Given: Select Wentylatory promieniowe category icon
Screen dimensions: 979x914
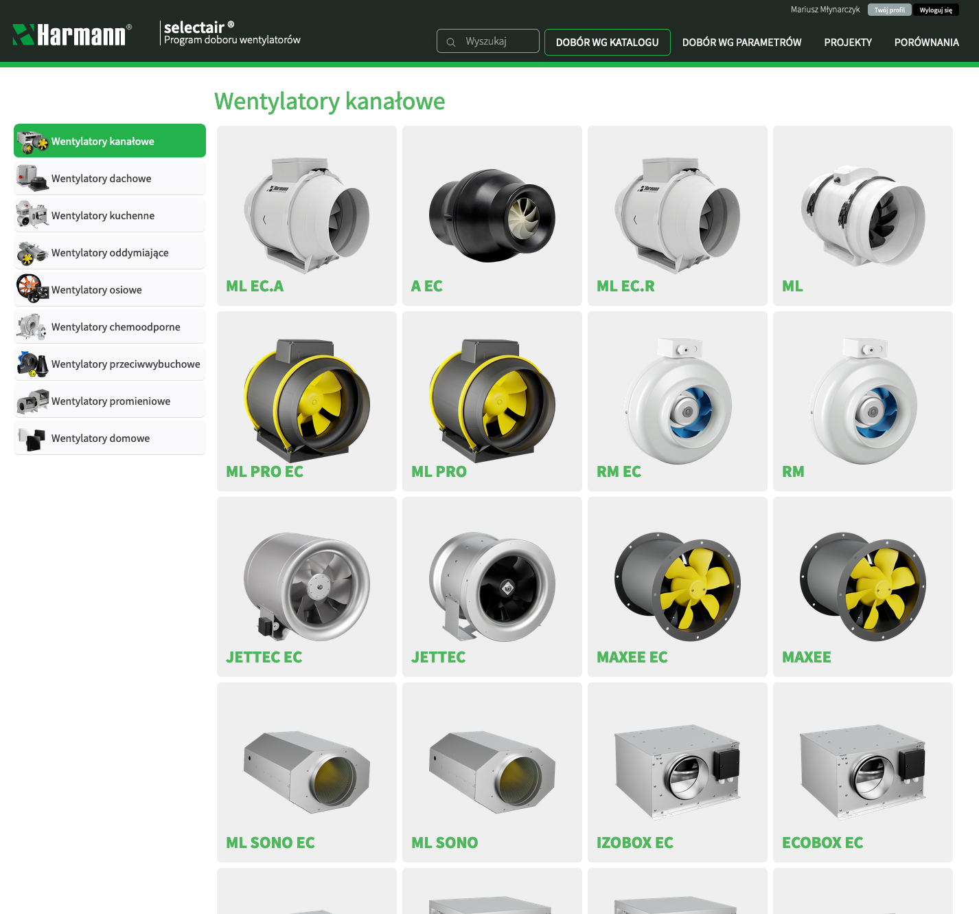Looking at the screenshot, I should (x=32, y=401).
